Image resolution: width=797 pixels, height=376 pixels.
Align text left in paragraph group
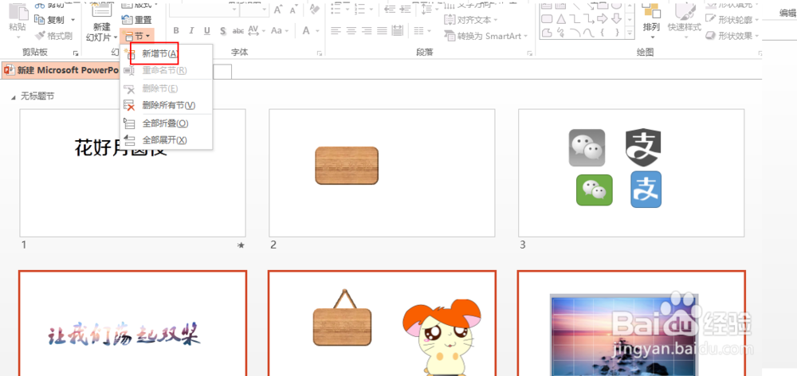[x=335, y=30]
